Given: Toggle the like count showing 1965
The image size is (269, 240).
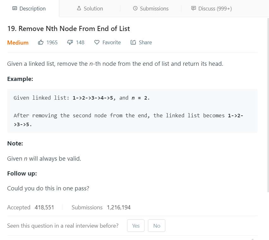Looking at the screenshot, I should tap(52, 42).
